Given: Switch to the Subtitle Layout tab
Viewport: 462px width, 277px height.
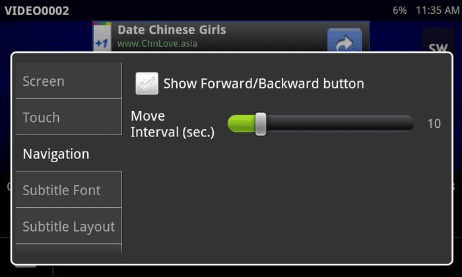Looking at the screenshot, I should [x=69, y=226].
